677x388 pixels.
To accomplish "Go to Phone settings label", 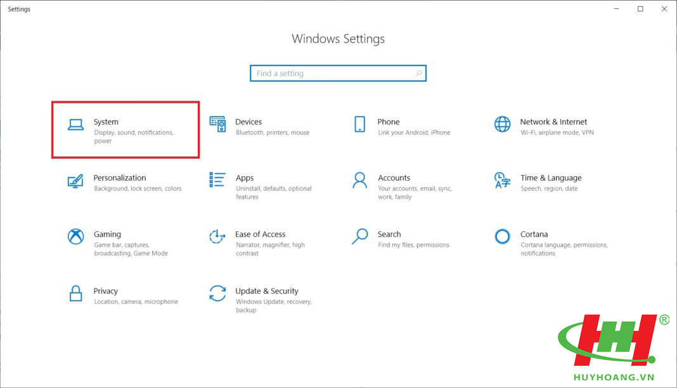I will click(389, 122).
